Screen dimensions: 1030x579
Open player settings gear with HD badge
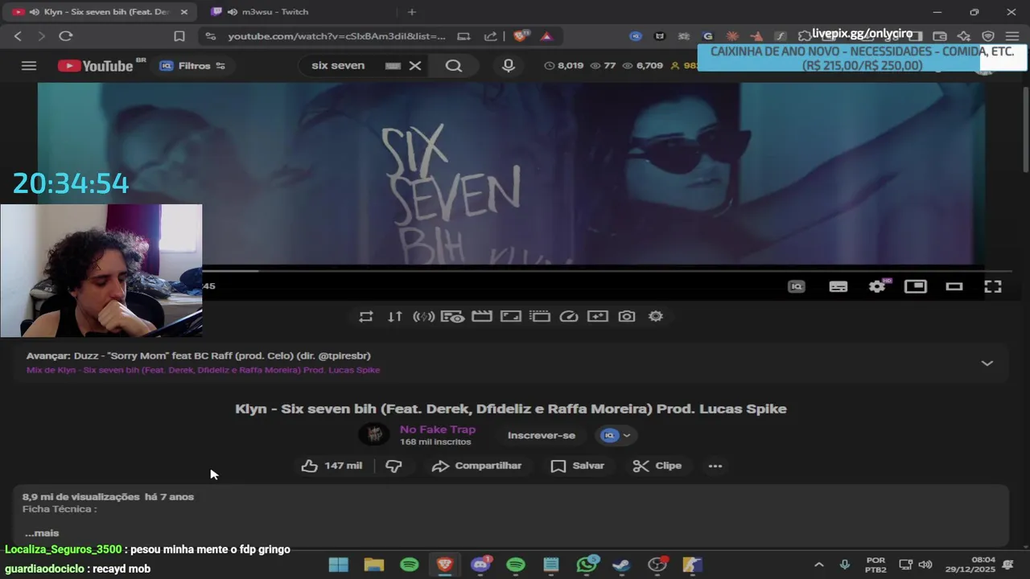[877, 286]
